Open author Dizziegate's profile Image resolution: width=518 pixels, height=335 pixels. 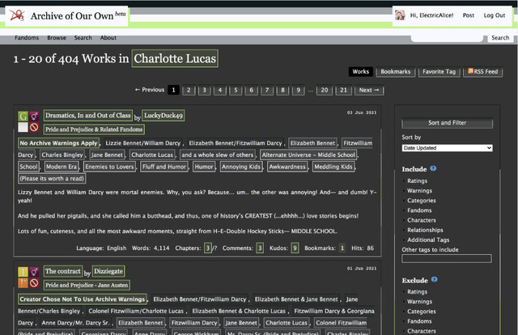108,271
